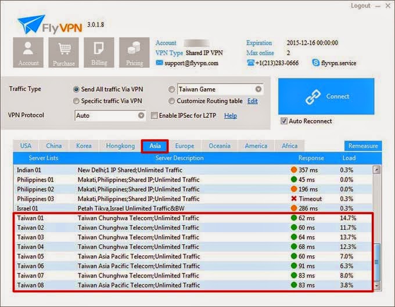Click the orange status dot for Indian 01
Screen dimensions: 395x307
(294, 170)
